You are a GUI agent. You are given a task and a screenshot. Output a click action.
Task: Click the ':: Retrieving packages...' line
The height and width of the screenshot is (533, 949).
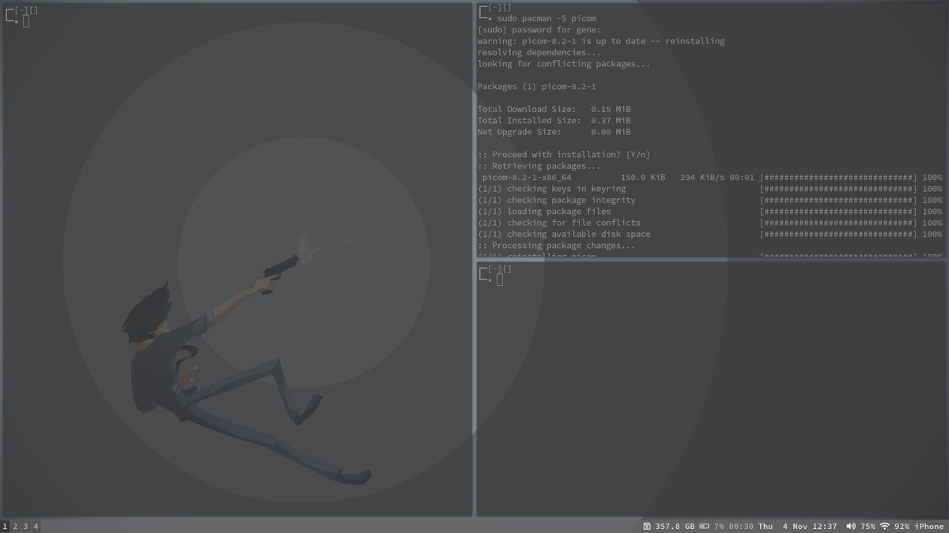[x=539, y=167]
